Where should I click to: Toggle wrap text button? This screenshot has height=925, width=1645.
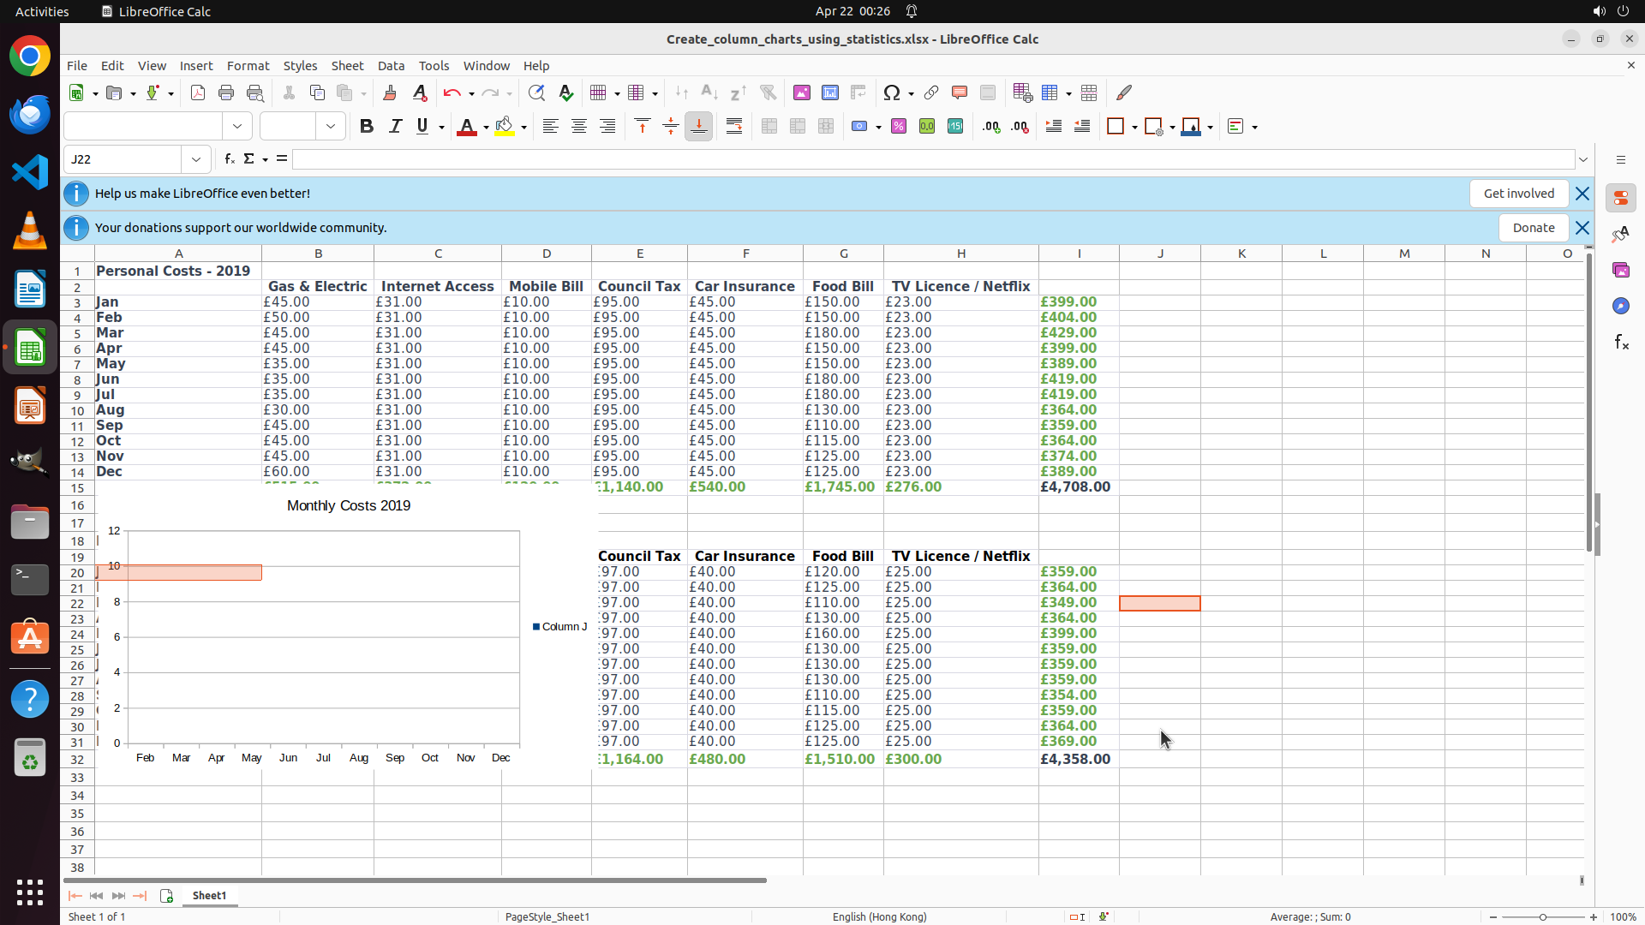[734, 127]
